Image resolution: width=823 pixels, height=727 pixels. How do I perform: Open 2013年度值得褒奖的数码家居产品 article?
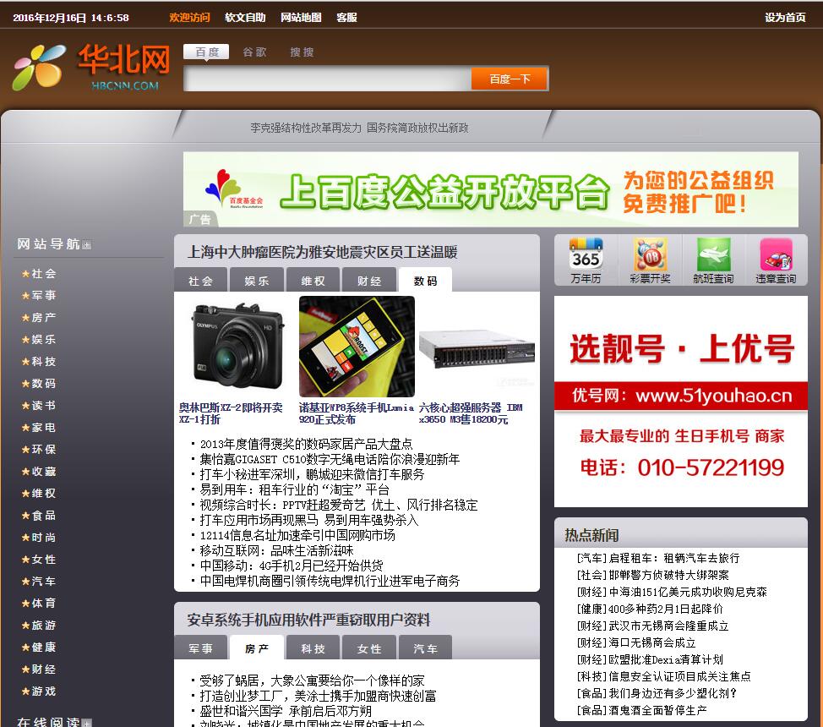(306, 445)
